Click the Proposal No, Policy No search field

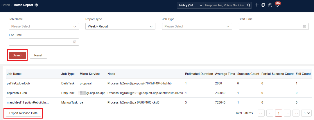[x=225, y=5]
